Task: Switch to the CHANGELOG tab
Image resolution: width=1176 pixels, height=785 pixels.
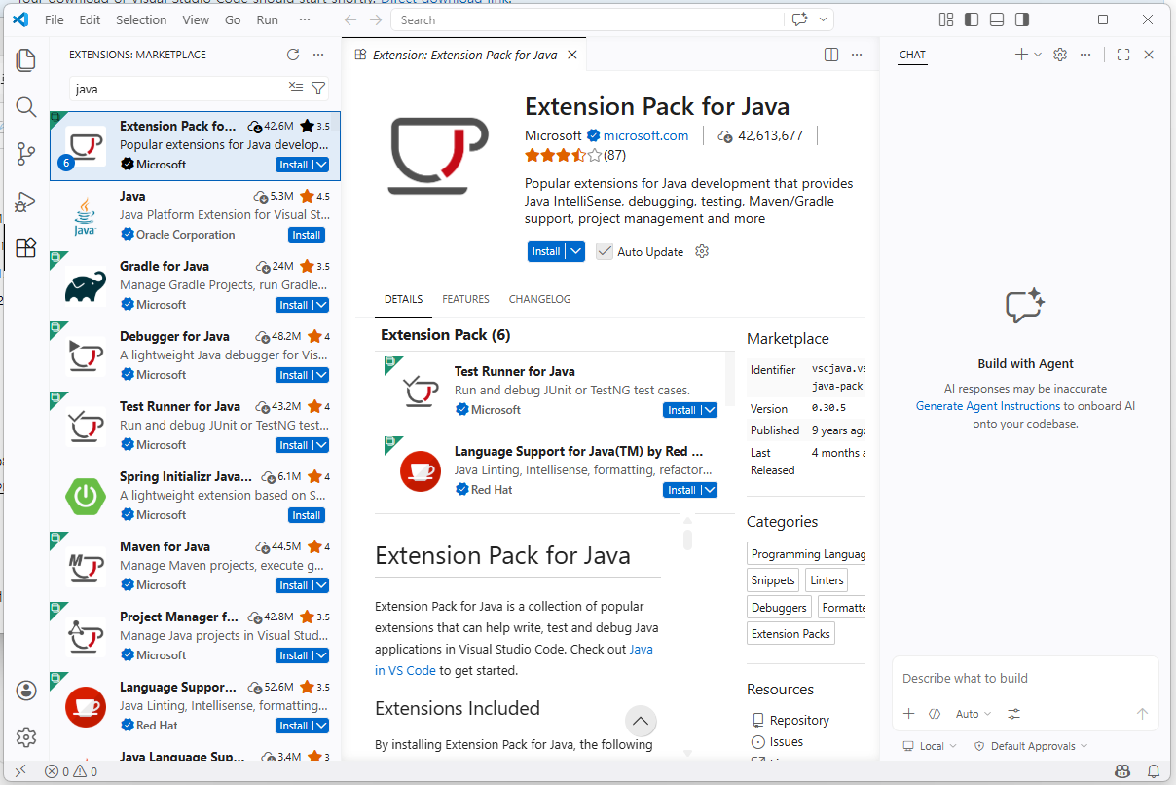Action: coord(539,299)
